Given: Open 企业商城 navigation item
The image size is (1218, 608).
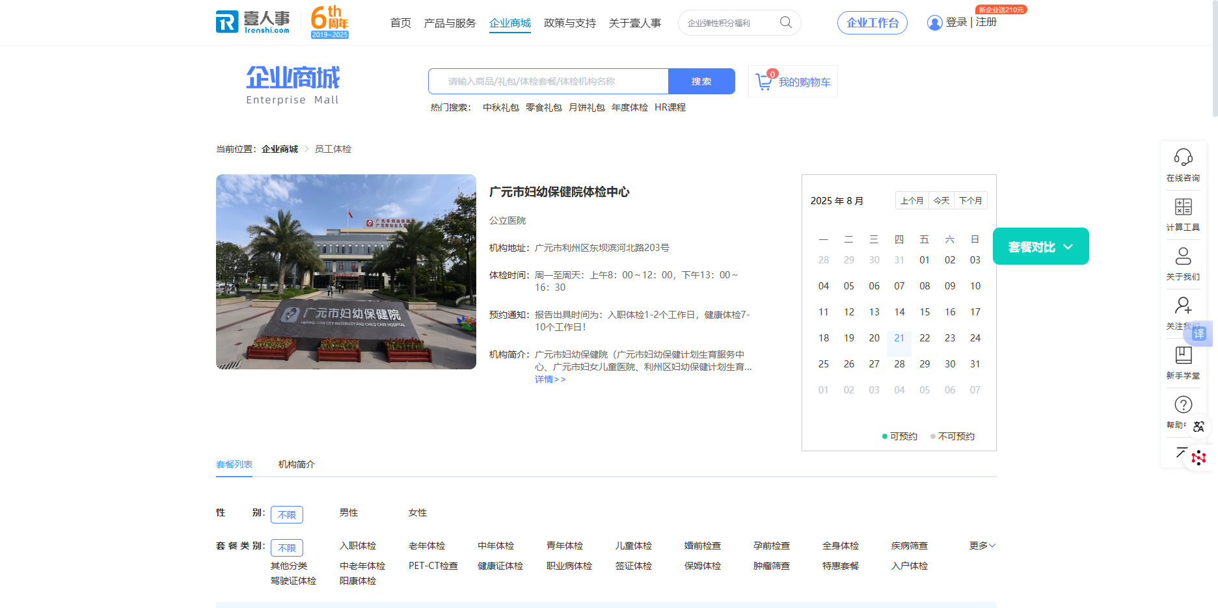Looking at the screenshot, I should (510, 23).
